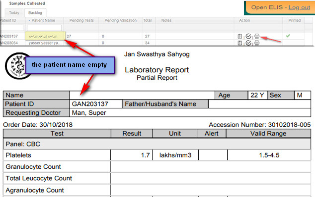Click the Pending Tests column header
The image size is (315, 197).
point(81,20)
